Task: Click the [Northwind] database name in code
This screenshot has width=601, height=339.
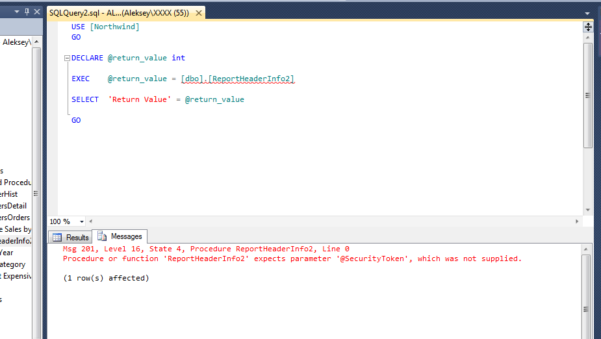Action: coord(114,27)
